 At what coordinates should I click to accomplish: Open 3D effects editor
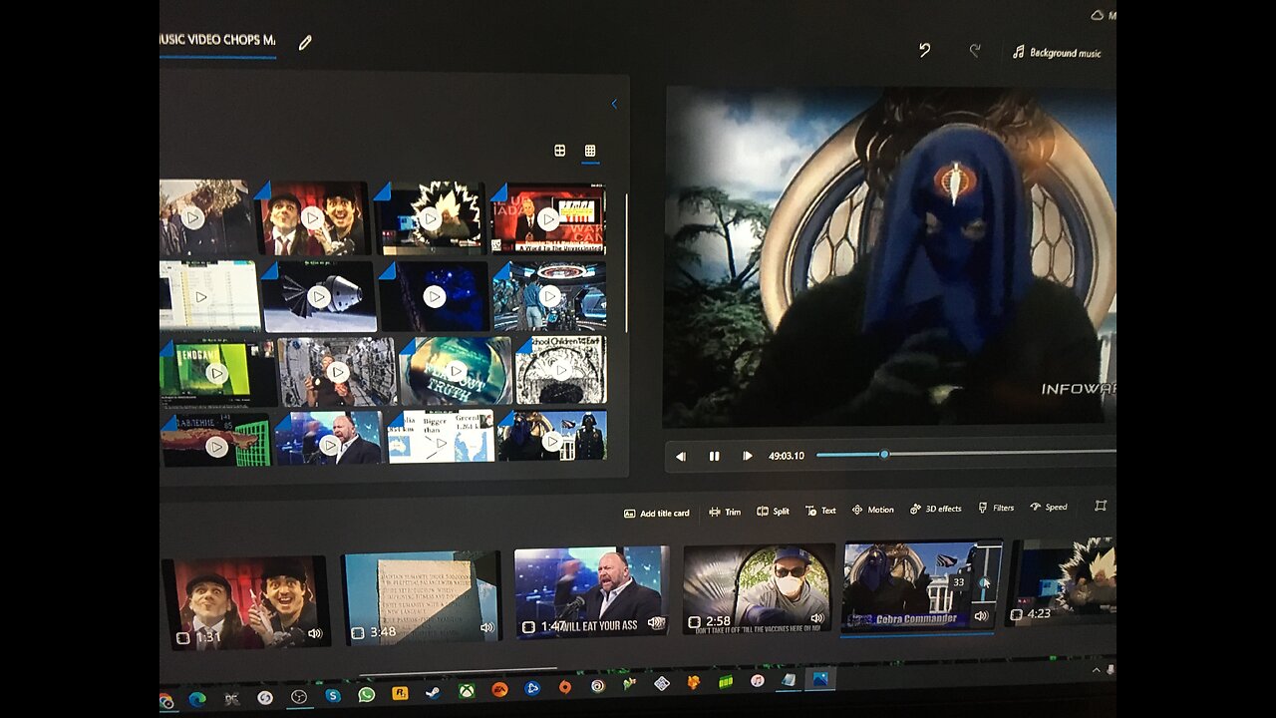coord(935,509)
